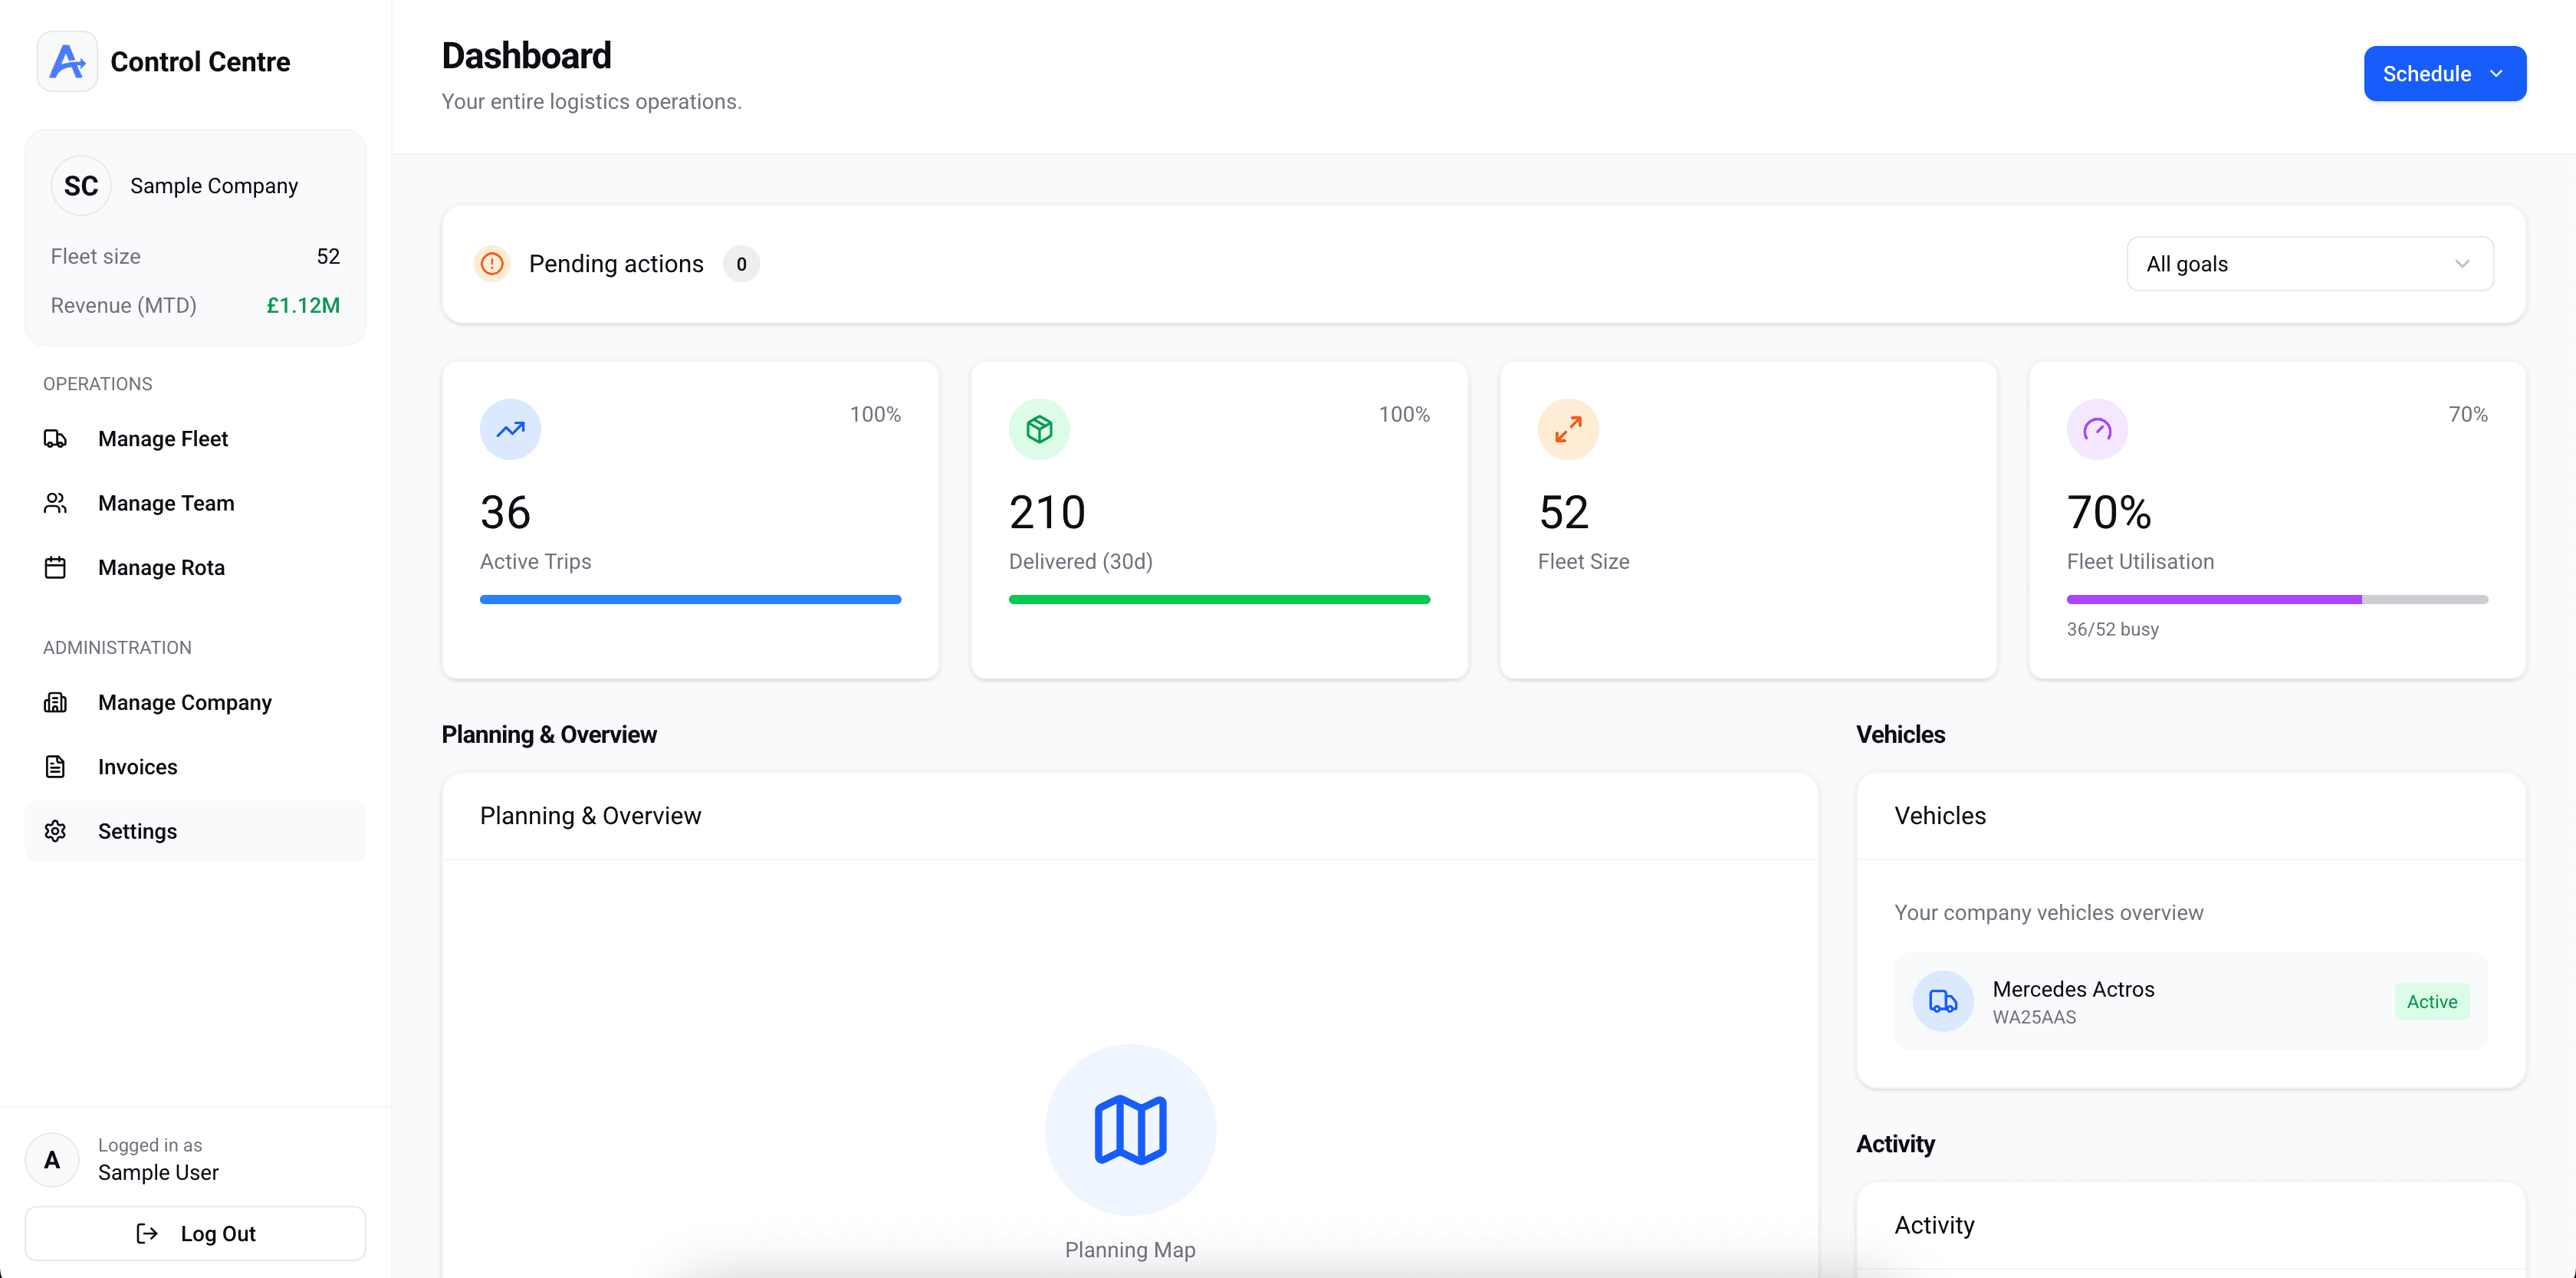Click the Manage Team people icon

pos(56,503)
